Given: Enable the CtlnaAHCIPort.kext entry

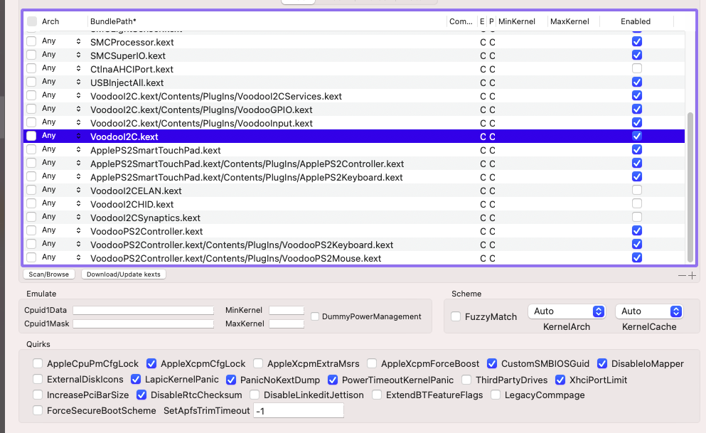Looking at the screenshot, I should [636, 68].
